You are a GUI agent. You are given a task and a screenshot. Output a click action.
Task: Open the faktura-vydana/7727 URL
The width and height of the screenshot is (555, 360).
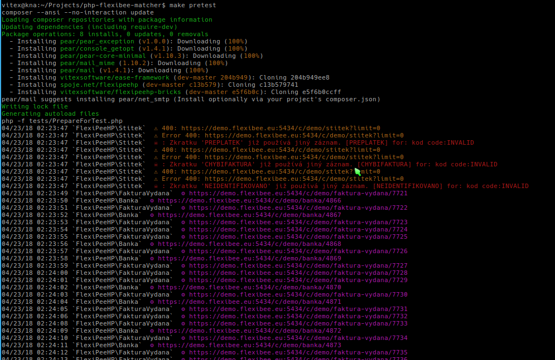click(x=298, y=266)
